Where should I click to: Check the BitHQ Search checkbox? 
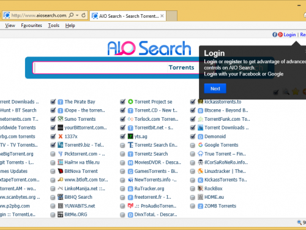(53, 197)
